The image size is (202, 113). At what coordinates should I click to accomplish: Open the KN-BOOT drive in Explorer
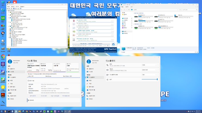(x=164, y=21)
